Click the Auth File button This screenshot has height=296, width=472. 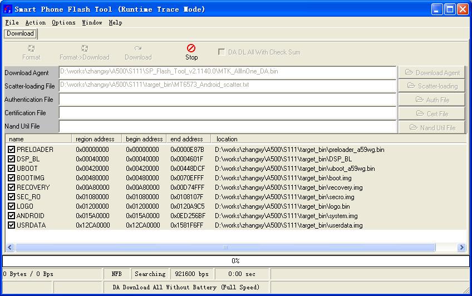(432, 100)
